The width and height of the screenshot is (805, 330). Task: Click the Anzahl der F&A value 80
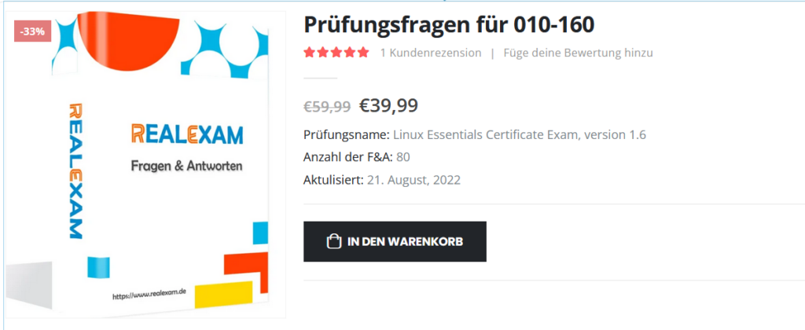[403, 157]
